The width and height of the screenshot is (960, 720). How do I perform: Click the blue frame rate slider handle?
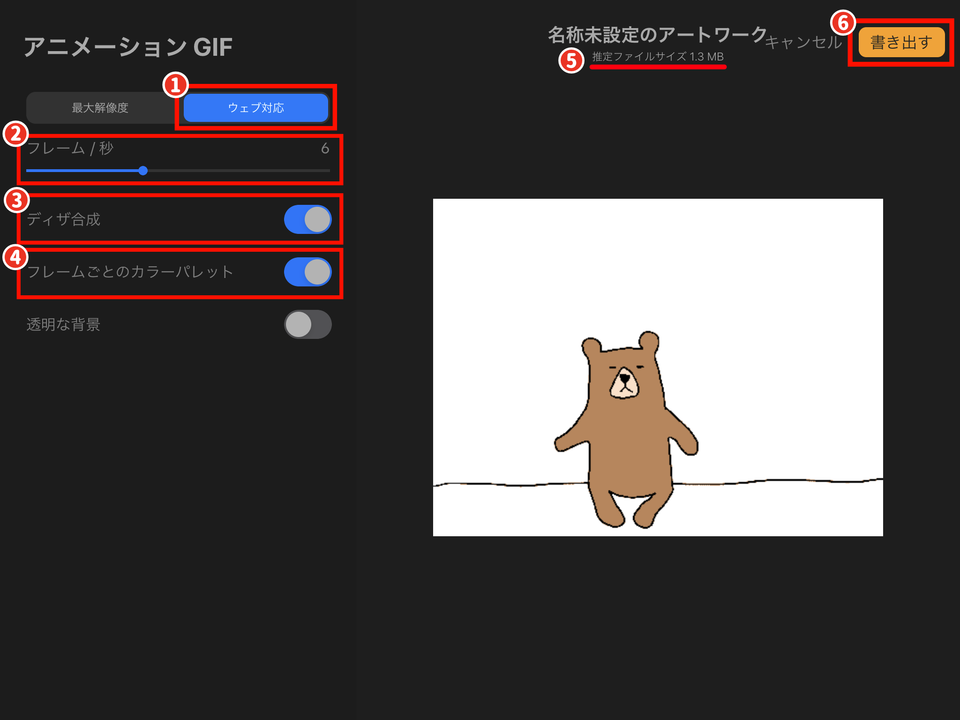pyautogui.click(x=143, y=171)
